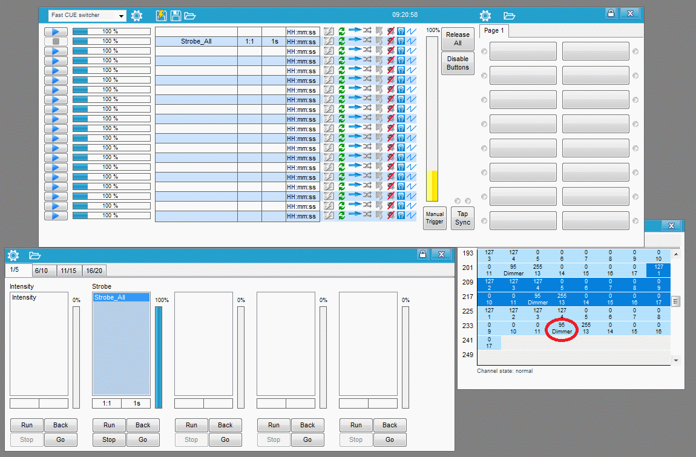This screenshot has width=696, height=457.
Task: Expand the Fast CUE switcher dropdown
Action: (120, 16)
